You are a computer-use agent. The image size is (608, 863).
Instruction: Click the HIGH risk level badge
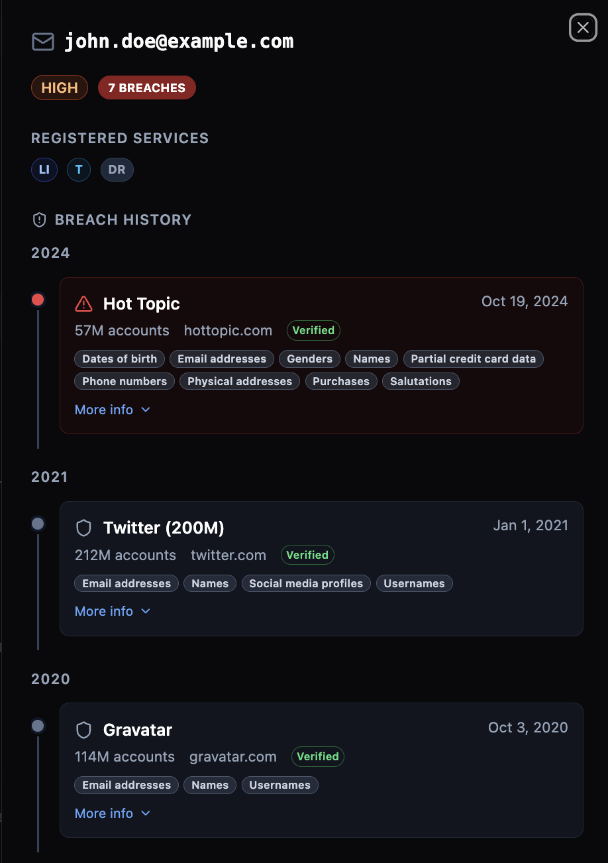click(60, 87)
